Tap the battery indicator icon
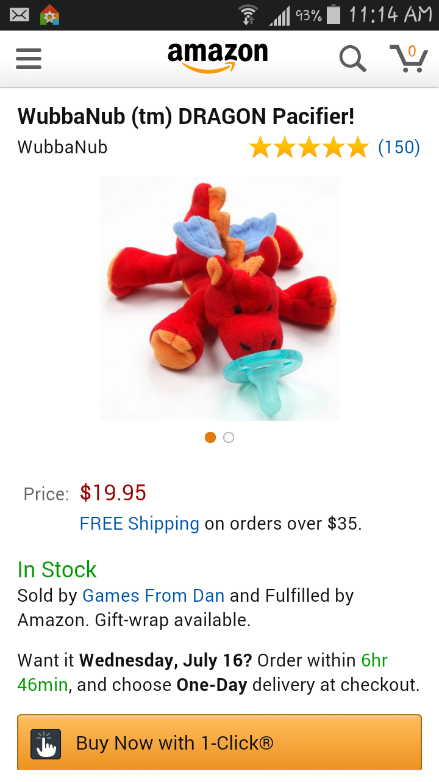 tap(334, 15)
